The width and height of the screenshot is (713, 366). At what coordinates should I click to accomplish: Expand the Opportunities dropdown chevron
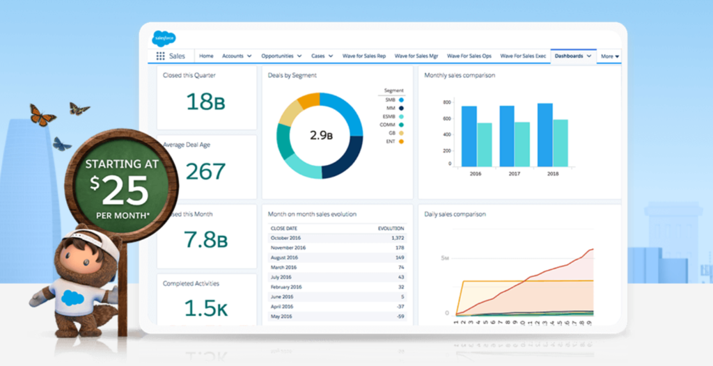point(299,56)
